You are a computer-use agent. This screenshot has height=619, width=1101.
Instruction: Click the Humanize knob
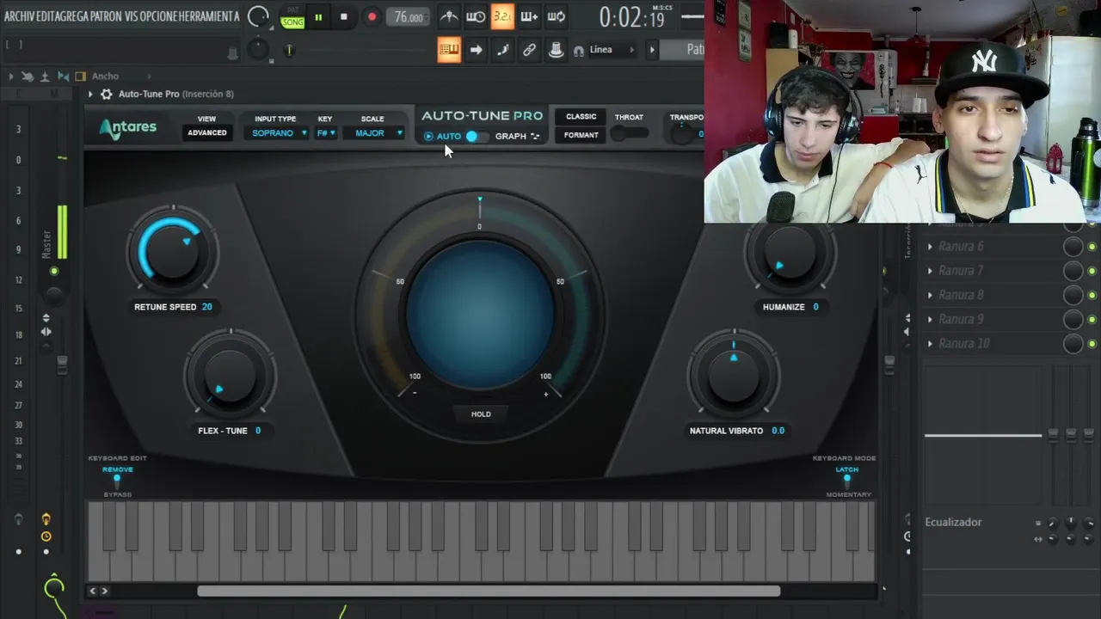pyautogui.click(x=790, y=253)
